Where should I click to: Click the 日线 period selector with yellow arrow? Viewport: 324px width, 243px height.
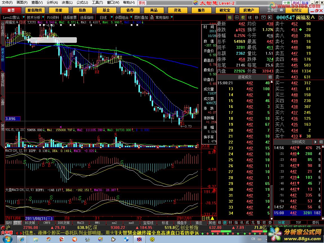(x=208, y=218)
